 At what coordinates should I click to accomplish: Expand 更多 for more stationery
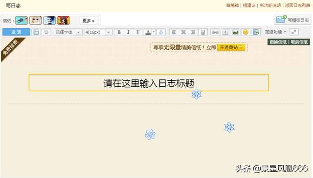point(89,20)
